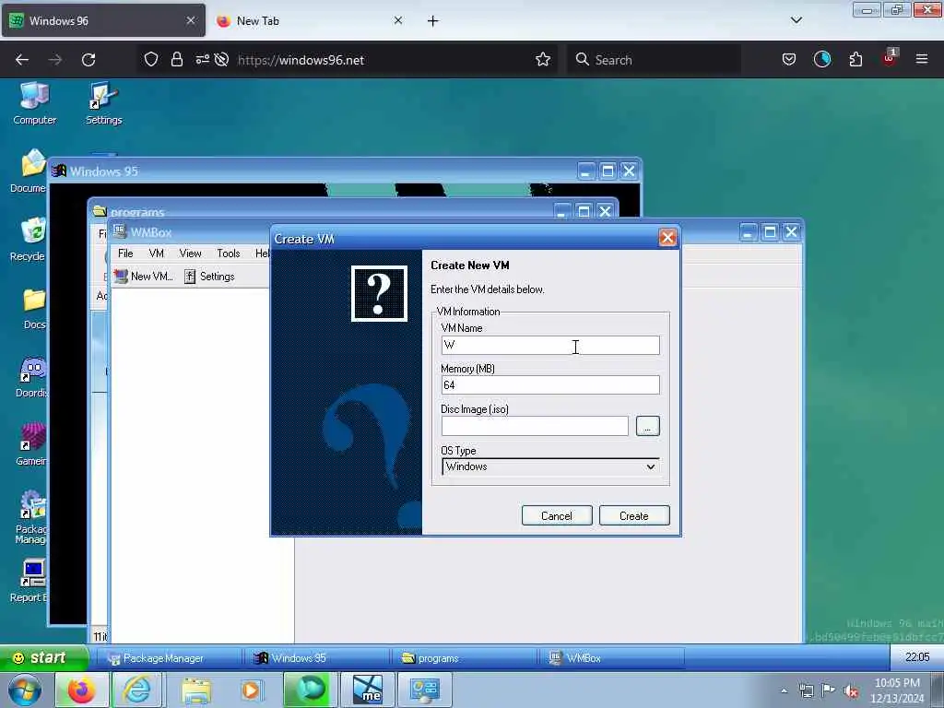Screen dimensions: 944x708
Task: Open Windows Media Player from the host taskbar
Action: (251, 690)
